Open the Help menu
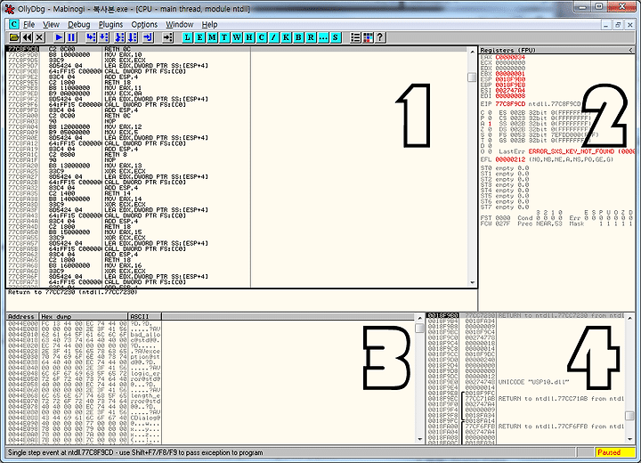The image size is (641, 463). pyautogui.click(x=210, y=25)
